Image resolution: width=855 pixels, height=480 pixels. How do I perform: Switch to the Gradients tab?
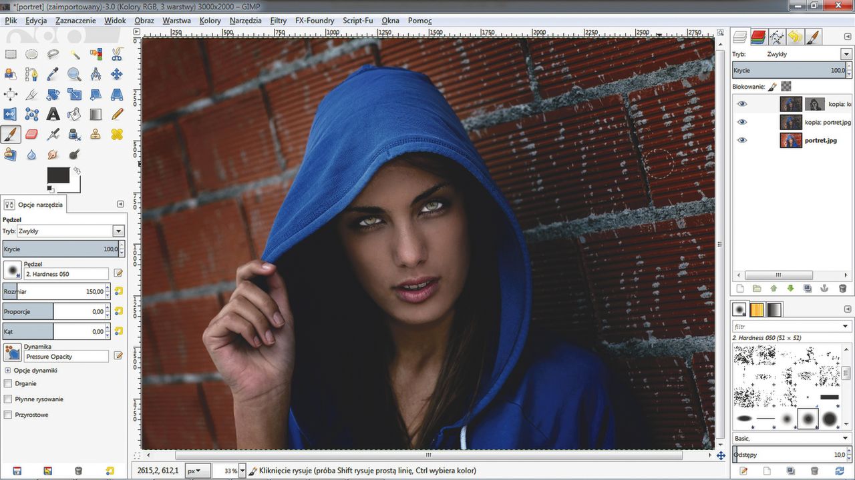[x=774, y=310]
